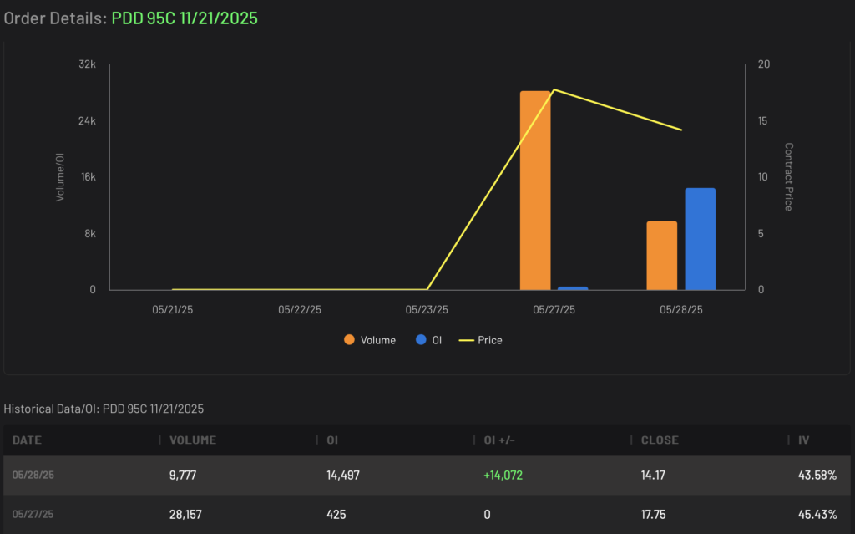The height and width of the screenshot is (534, 855).
Task: Select the 05/28/25 date cell in table
Action: tap(33, 475)
